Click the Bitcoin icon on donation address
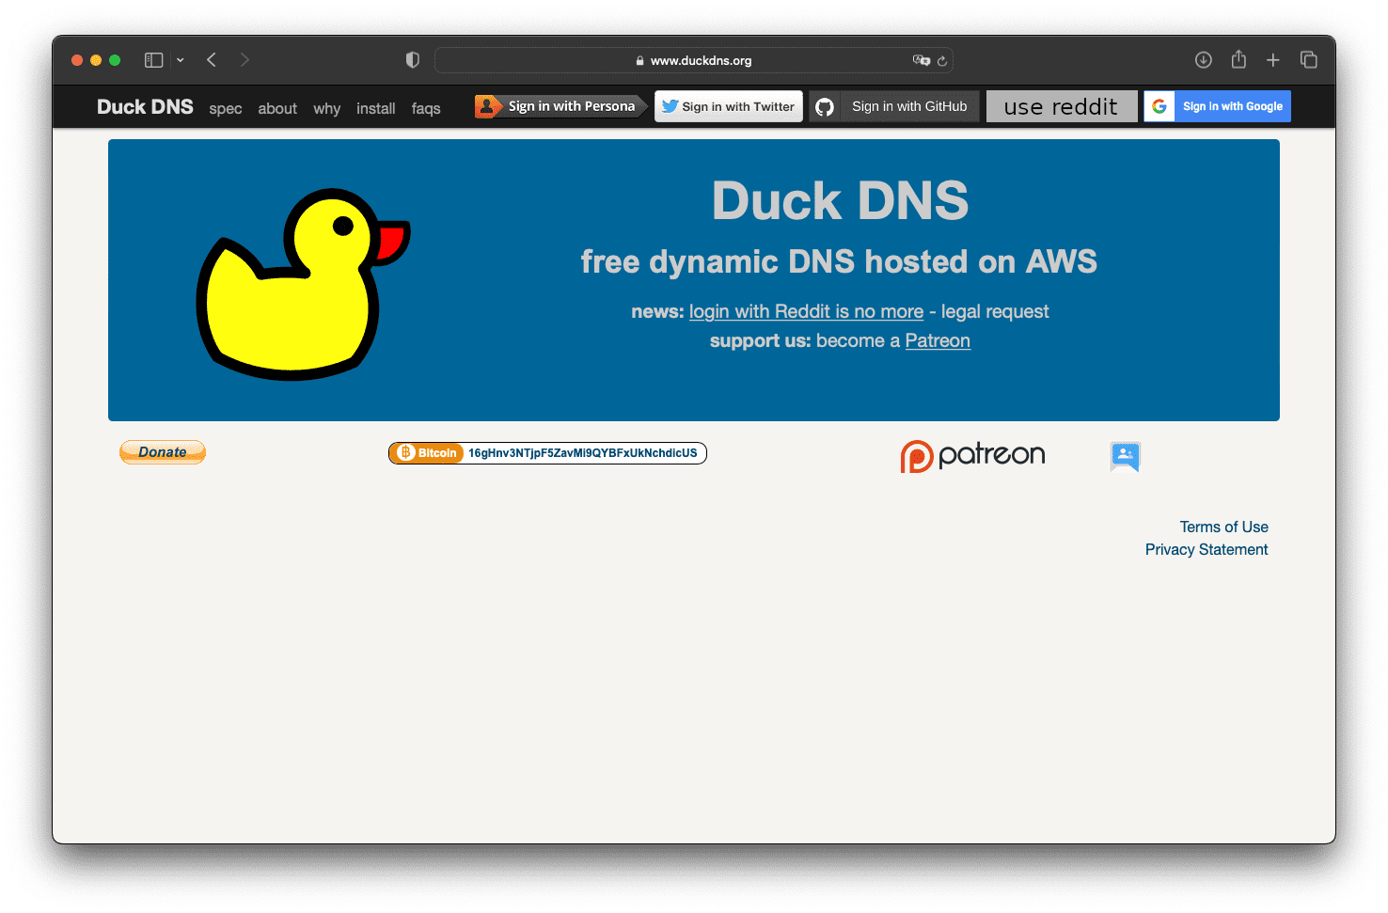Viewport: 1388px width, 913px height. click(x=407, y=452)
